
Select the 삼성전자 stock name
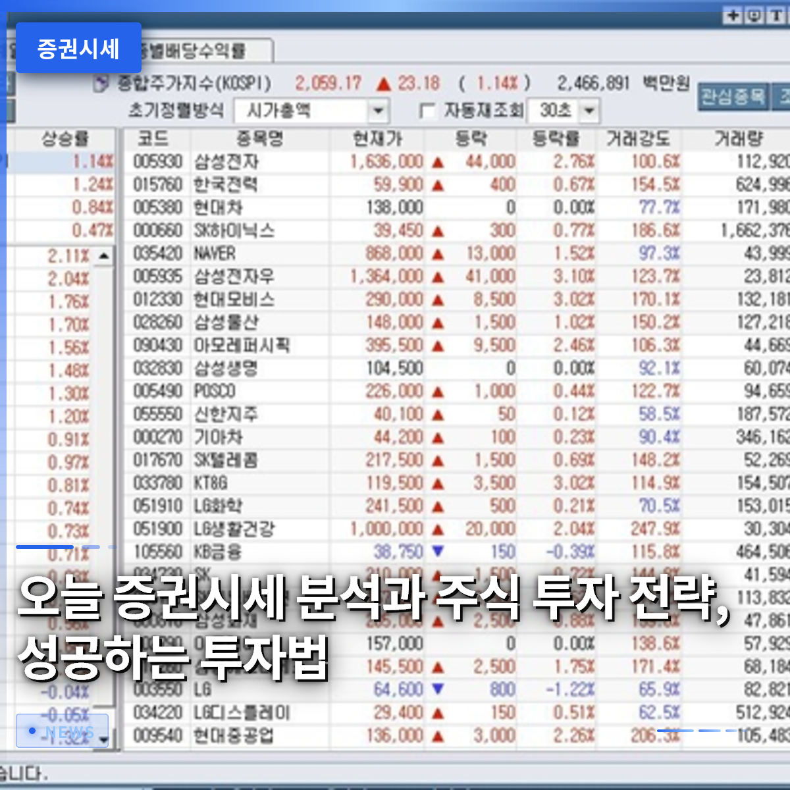pos(226,161)
